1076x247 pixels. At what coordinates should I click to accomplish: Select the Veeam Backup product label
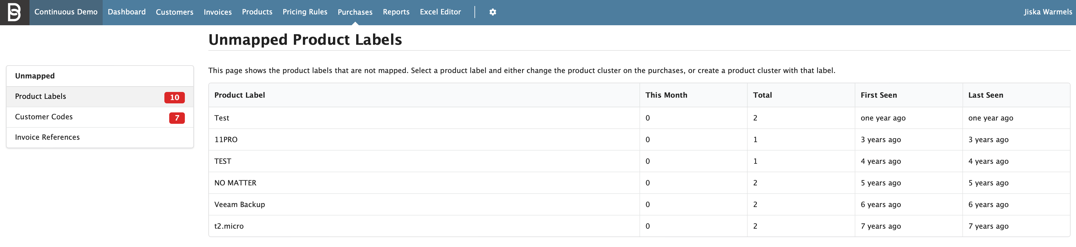[x=239, y=205]
